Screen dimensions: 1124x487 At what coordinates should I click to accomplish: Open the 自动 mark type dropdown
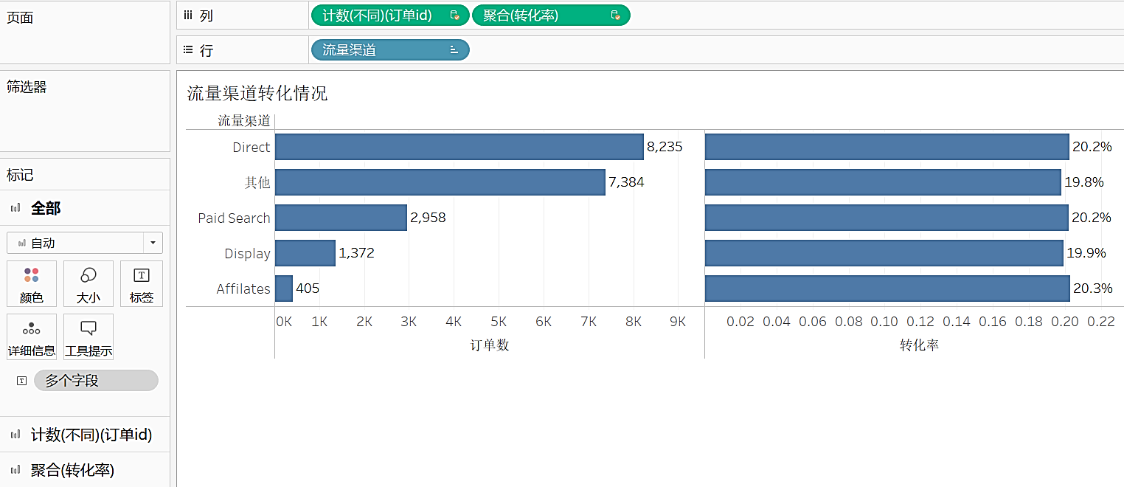coord(85,243)
